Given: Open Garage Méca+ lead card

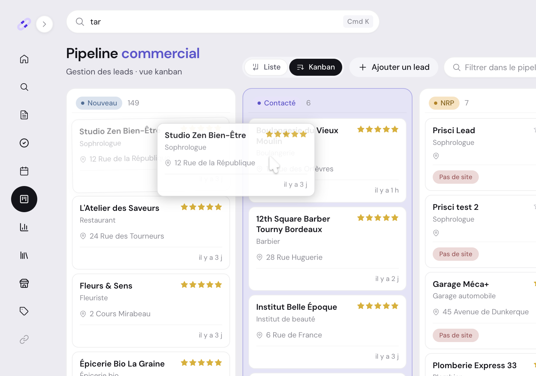Looking at the screenshot, I should [x=480, y=310].
